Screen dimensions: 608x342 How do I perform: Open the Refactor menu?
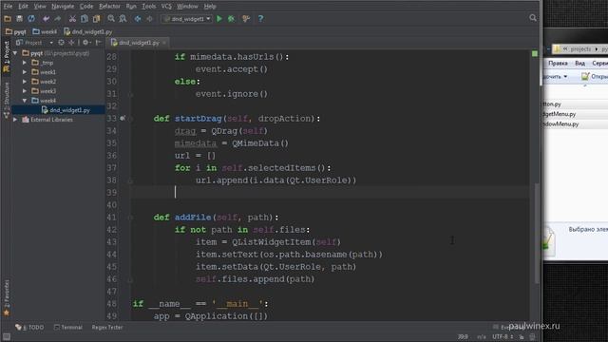109,7
